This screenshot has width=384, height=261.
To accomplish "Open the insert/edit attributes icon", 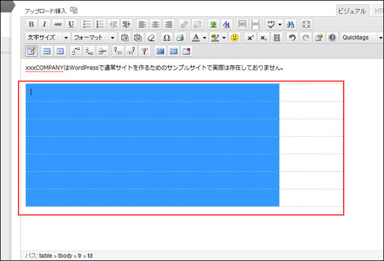I will click(319, 38).
